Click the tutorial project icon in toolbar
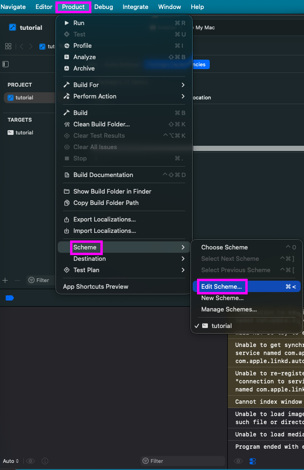 [x=12, y=27]
